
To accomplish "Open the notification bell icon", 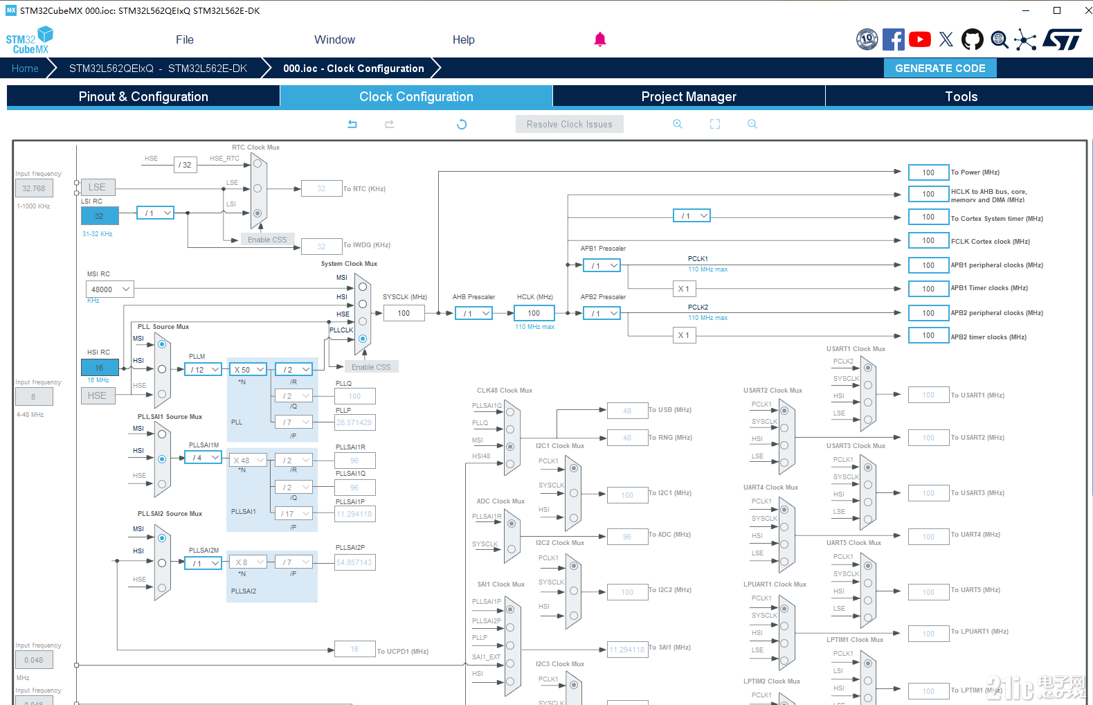I will (600, 39).
